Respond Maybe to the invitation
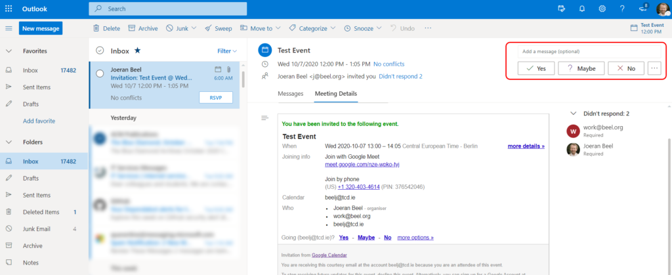 pyautogui.click(x=581, y=68)
